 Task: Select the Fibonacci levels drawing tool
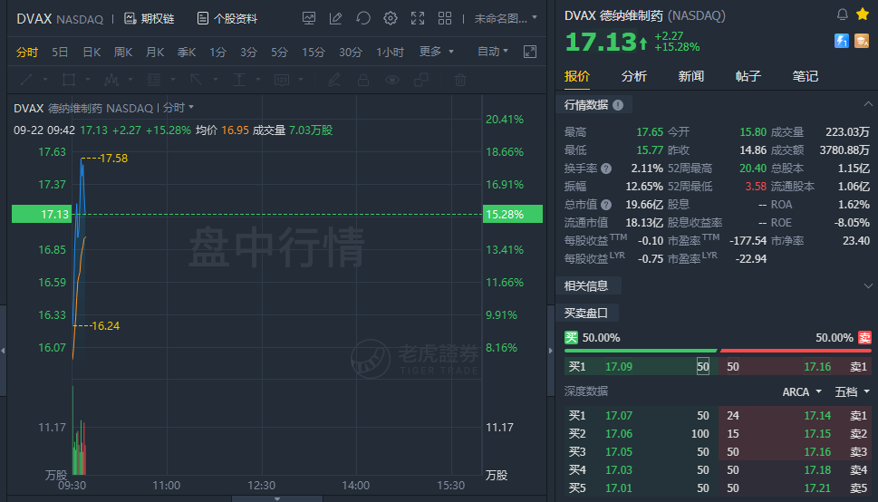(154, 80)
